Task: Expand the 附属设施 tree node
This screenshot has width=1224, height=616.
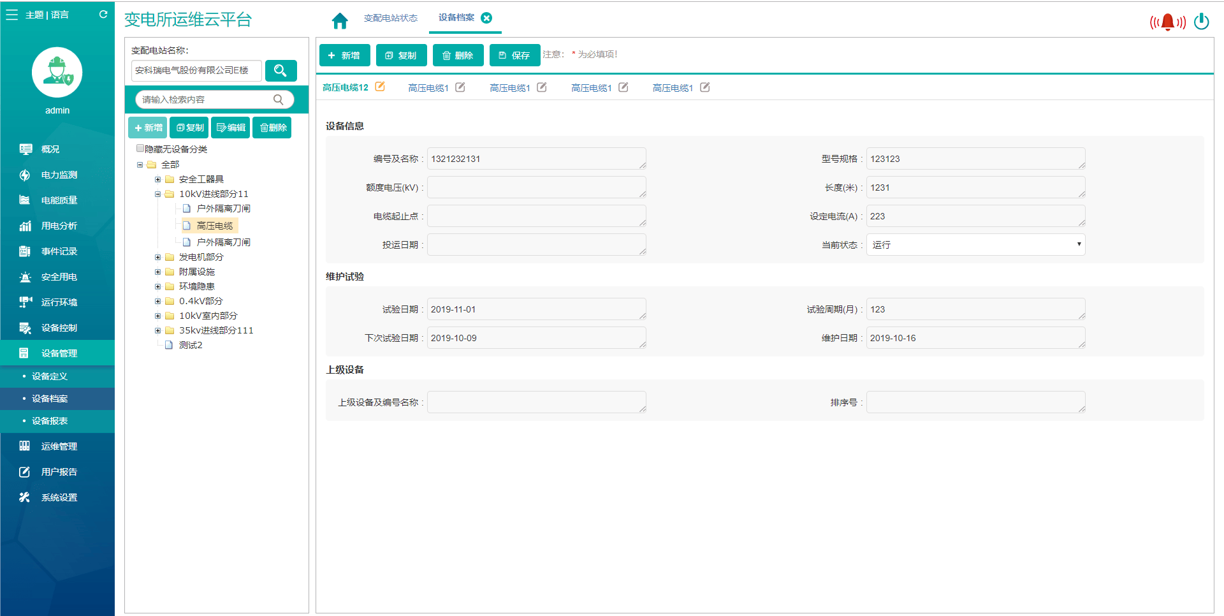Action: (x=157, y=272)
